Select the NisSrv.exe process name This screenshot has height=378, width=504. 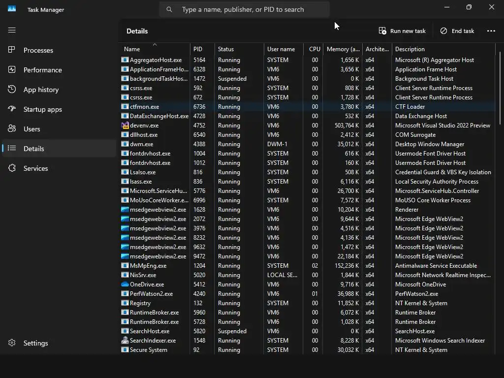click(143, 275)
